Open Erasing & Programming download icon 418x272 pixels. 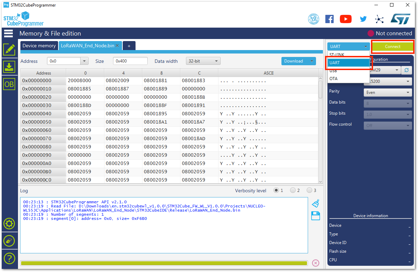tap(9, 67)
